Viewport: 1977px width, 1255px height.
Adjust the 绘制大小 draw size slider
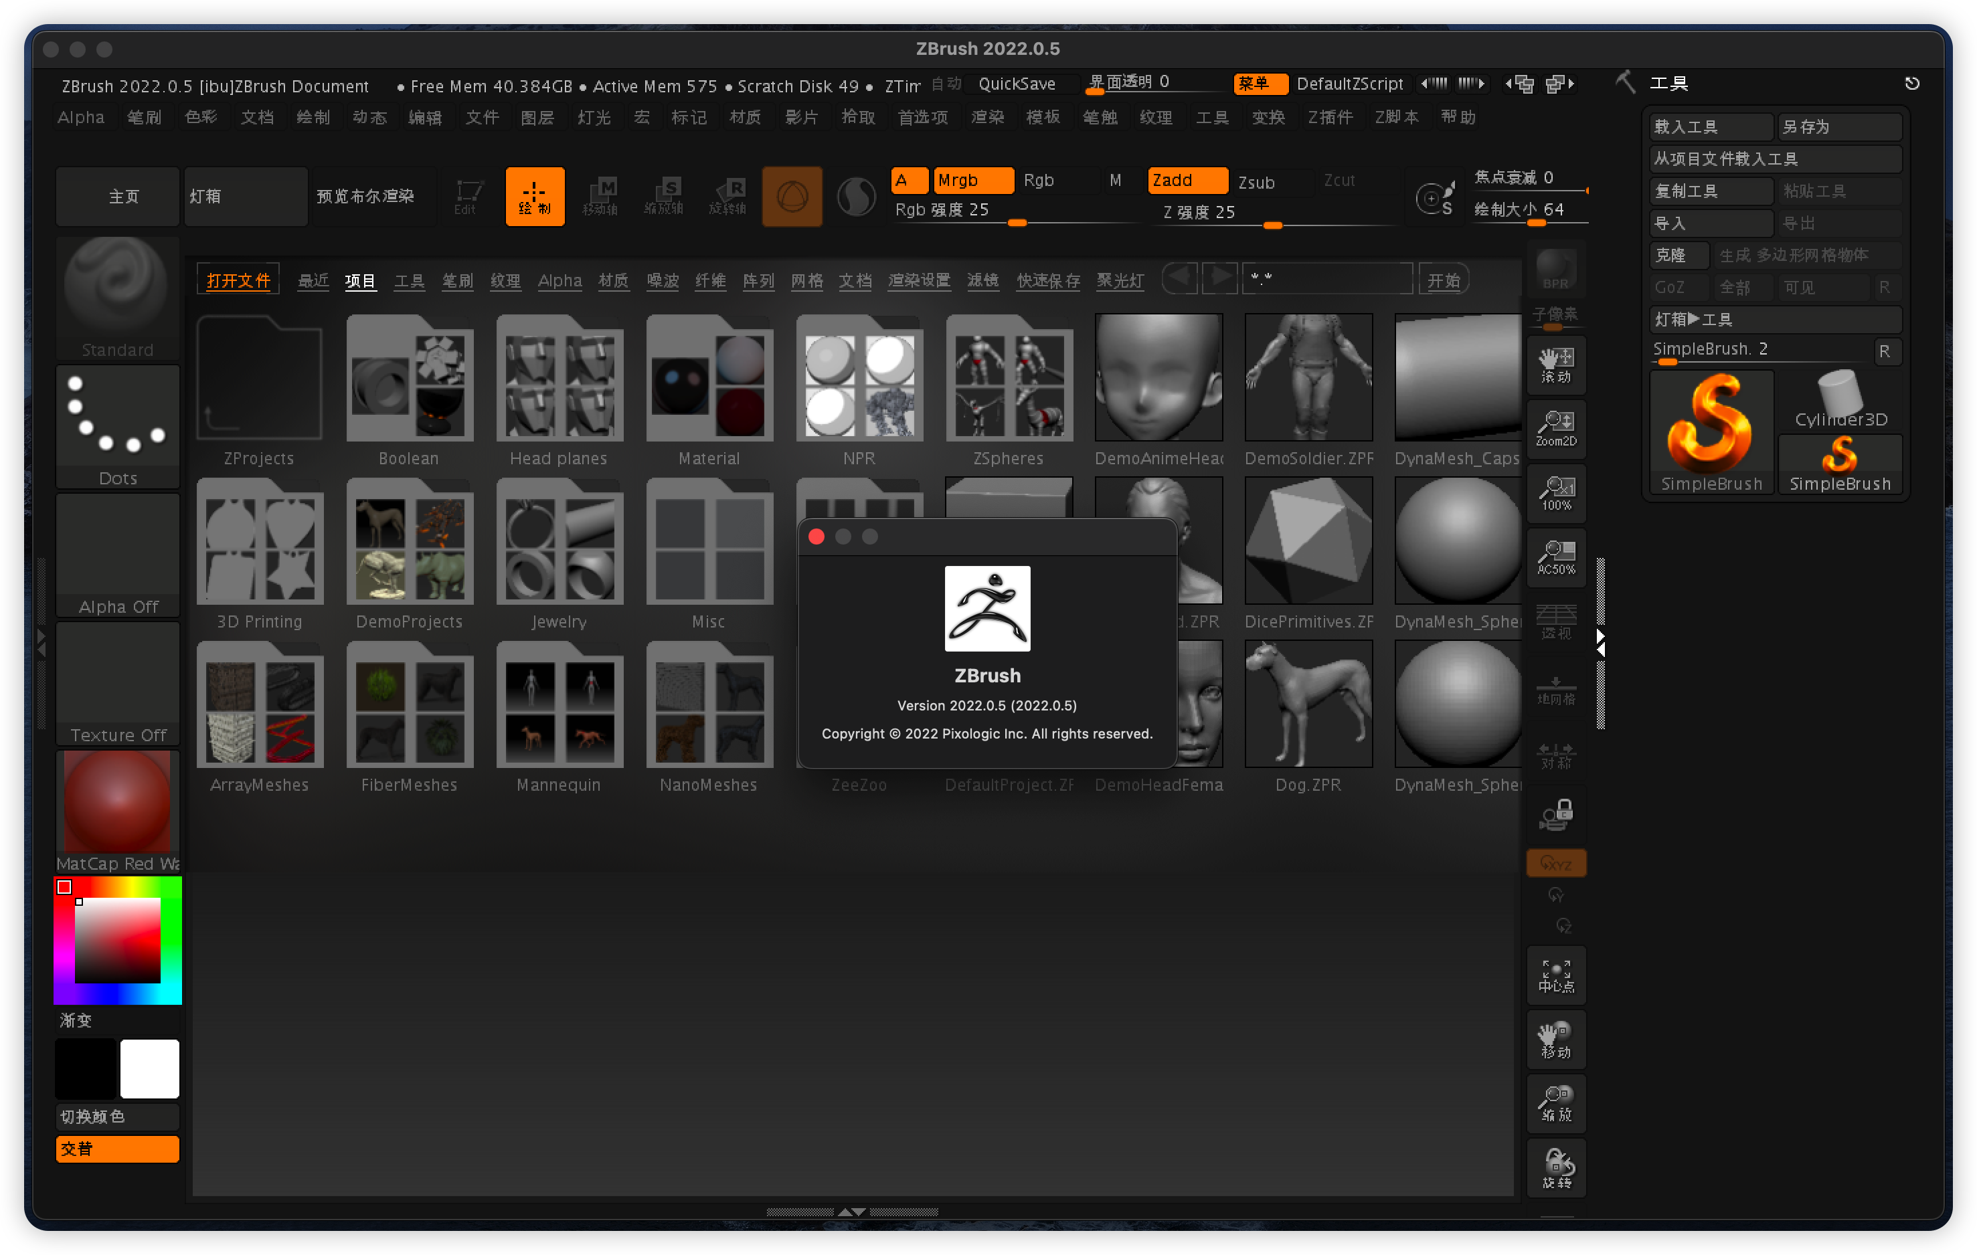[1531, 211]
